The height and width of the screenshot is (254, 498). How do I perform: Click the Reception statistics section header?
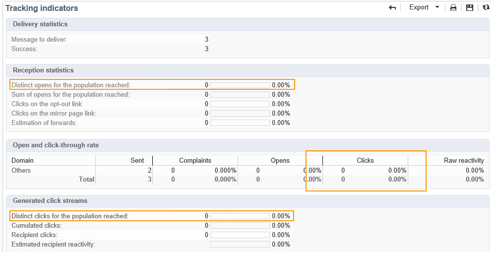(x=43, y=70)
